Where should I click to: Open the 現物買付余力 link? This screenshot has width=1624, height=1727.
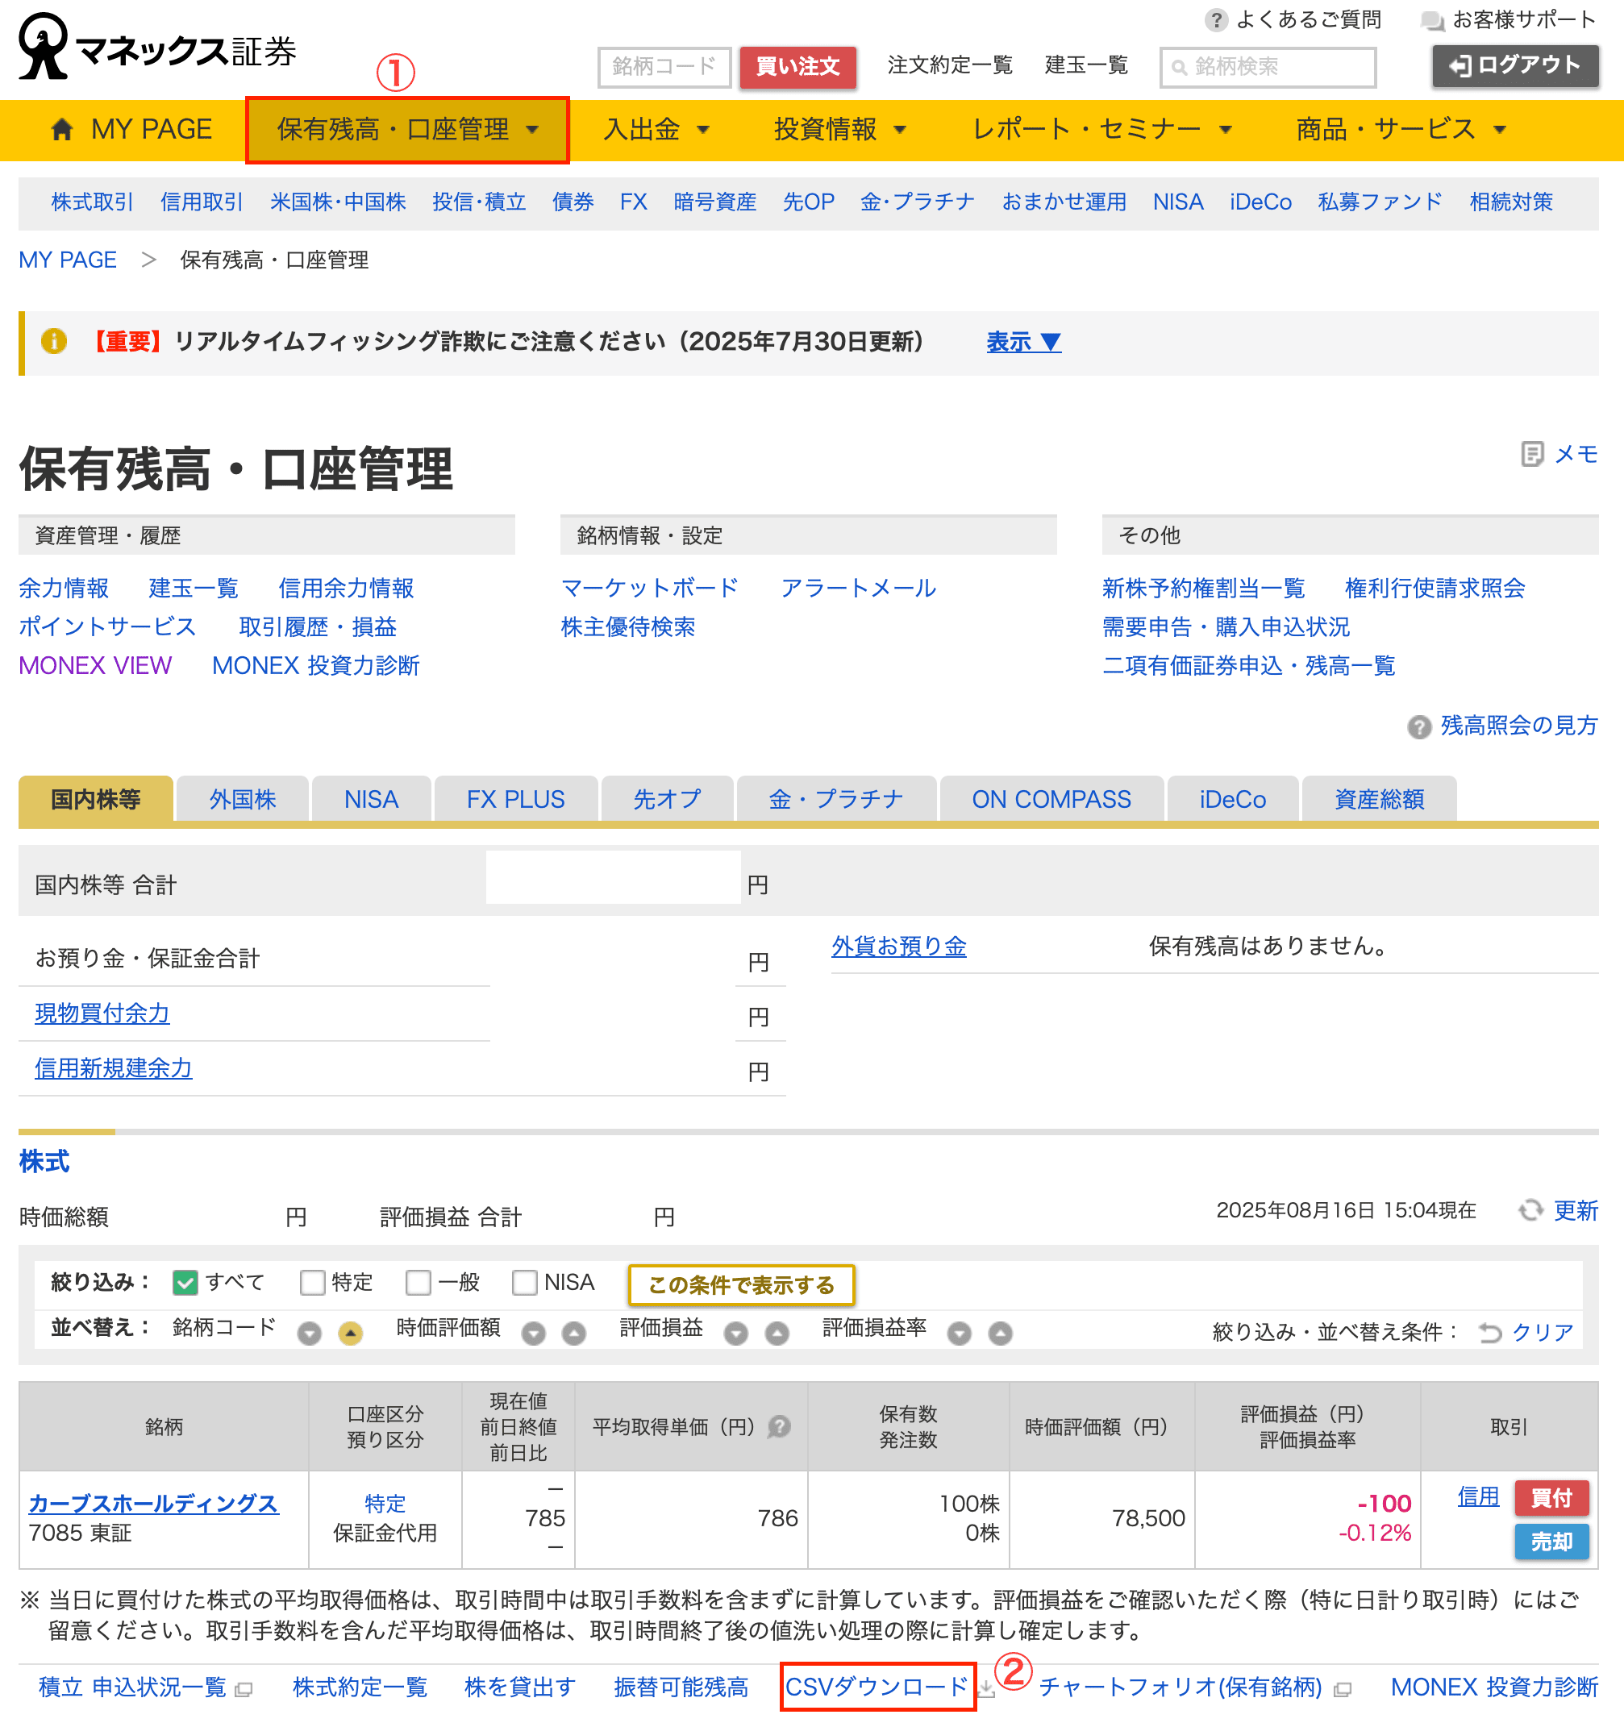[x=102, y=1013]
